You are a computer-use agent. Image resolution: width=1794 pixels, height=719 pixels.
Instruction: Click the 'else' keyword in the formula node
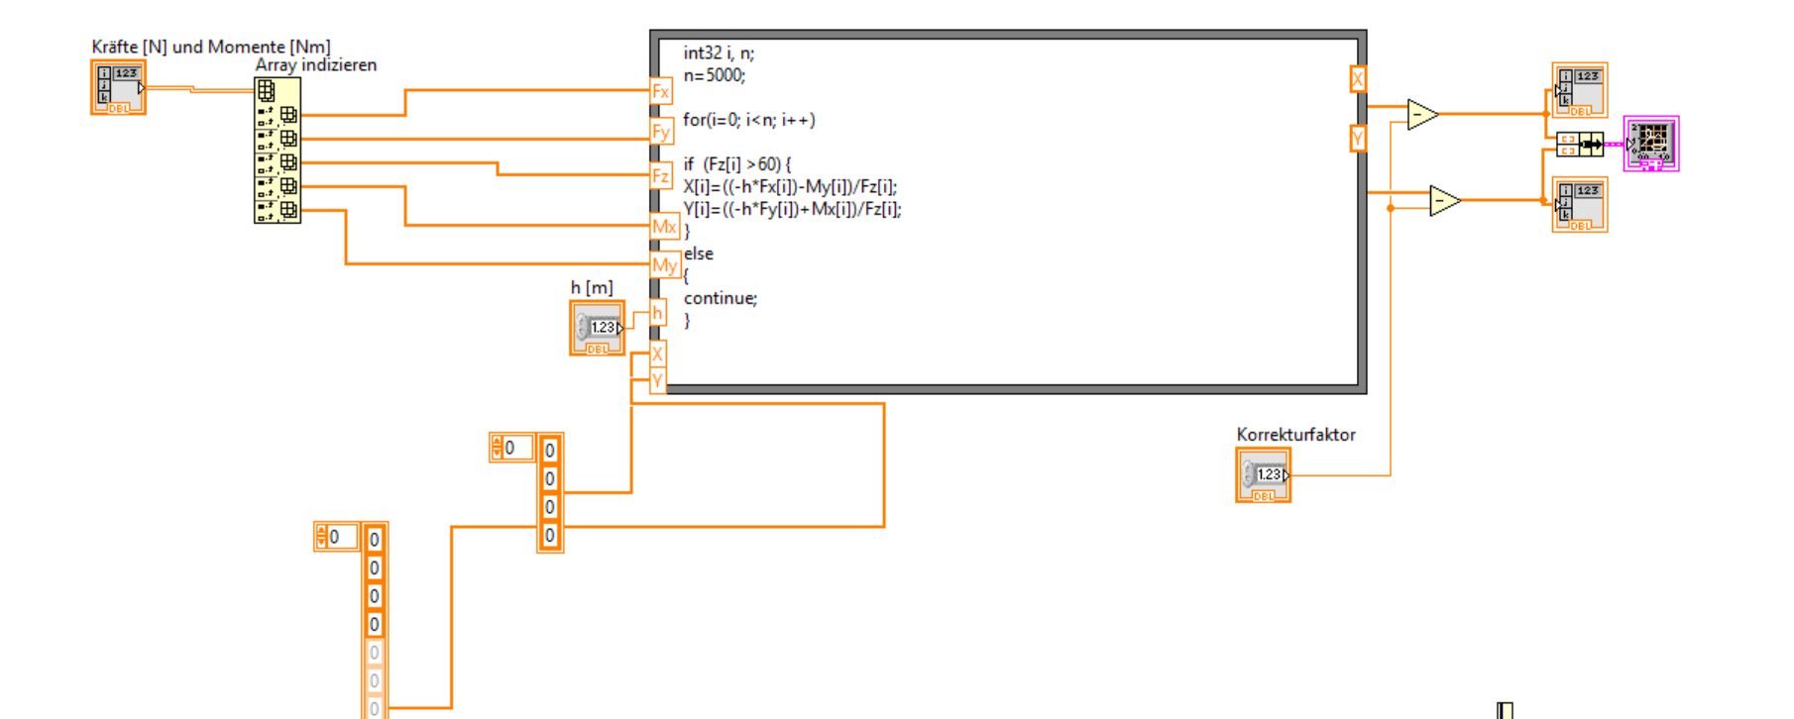[x=699, y=254]
